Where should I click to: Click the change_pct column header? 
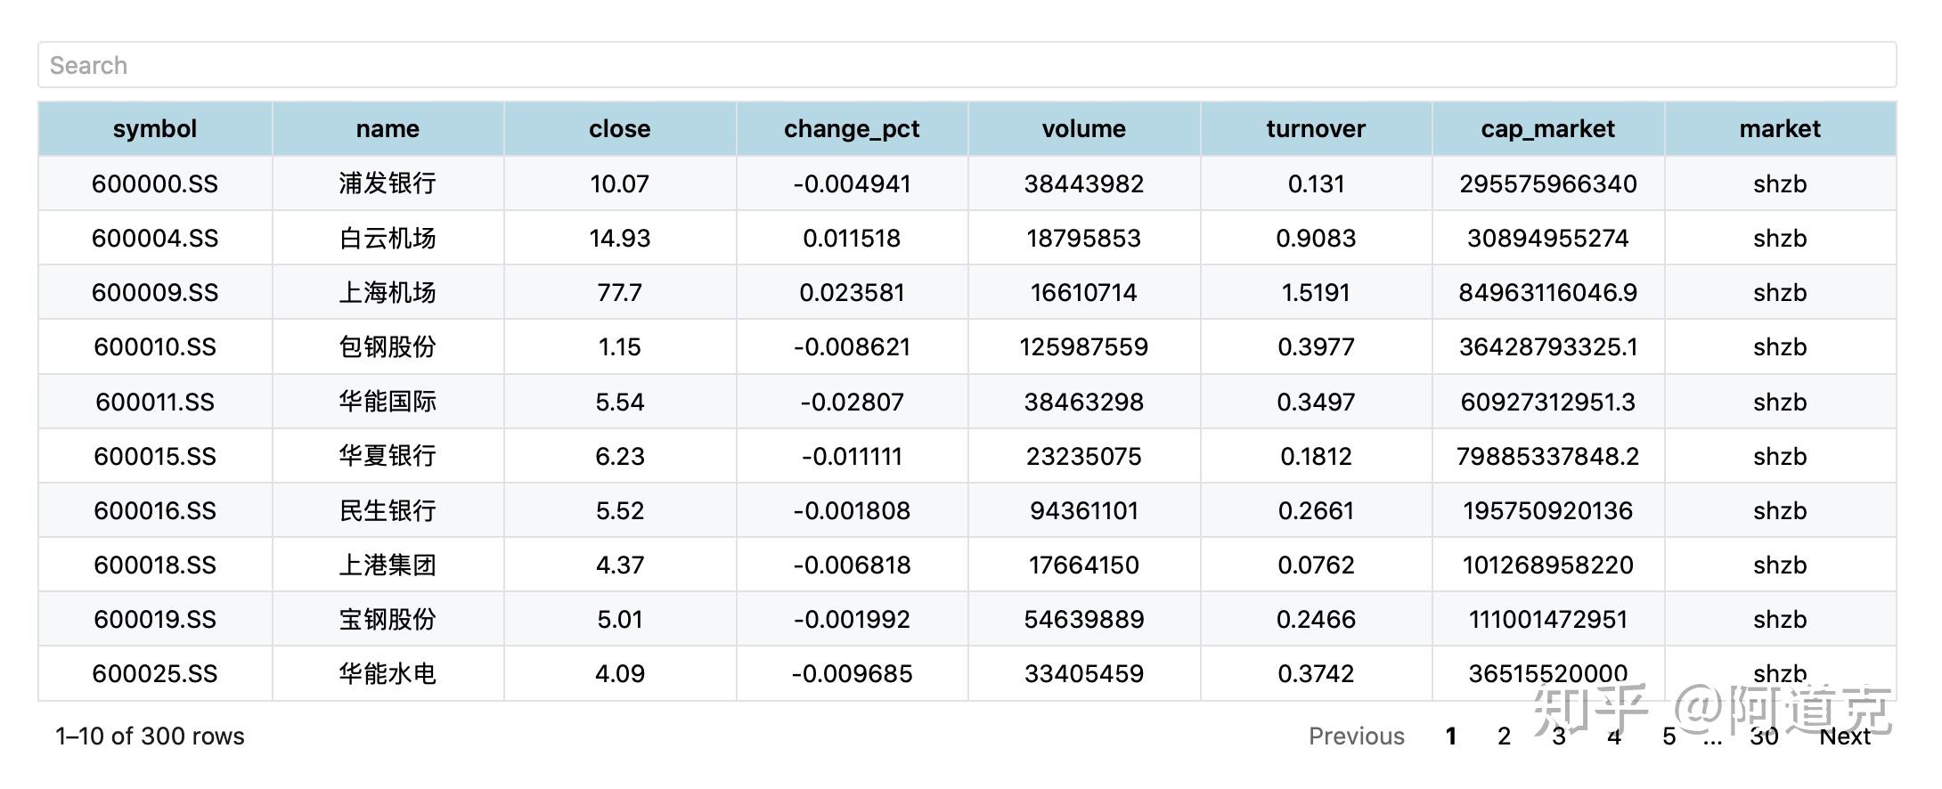click(x=852, y=129)
